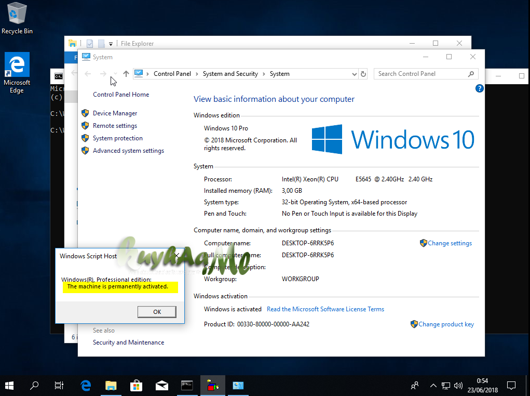Screen dimensions: 530x396
Task: Open the Action Center notifications icon
Action: click(x=511, y=386)
